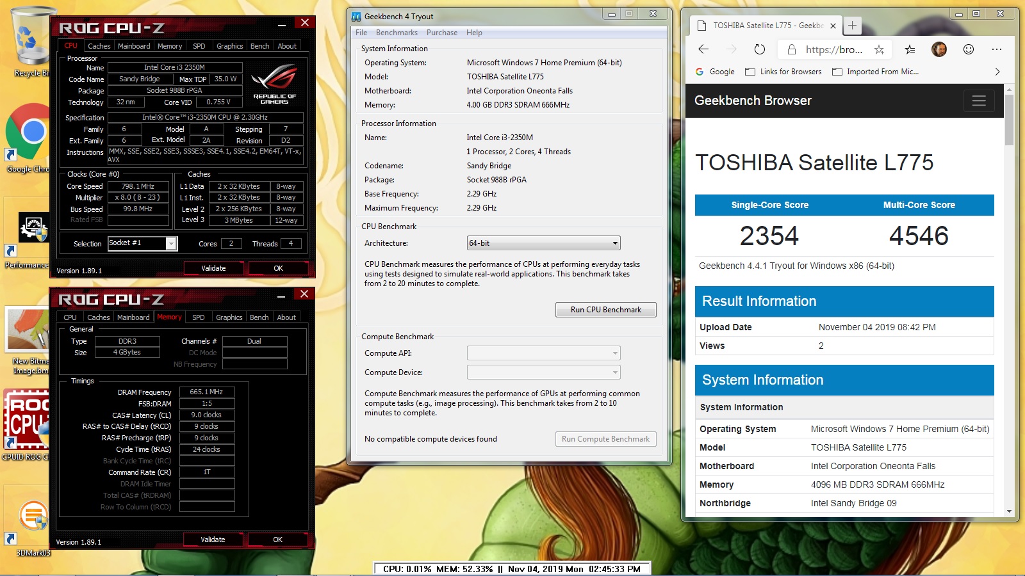Screen dimensions: 1025x576
Task: Open the Links for Browsers favorites folder
Action: 783,72
